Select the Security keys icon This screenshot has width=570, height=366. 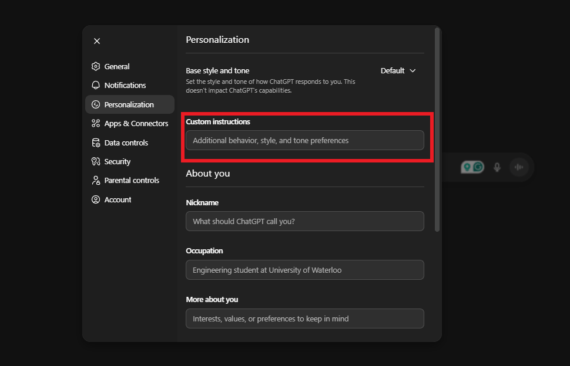coord(95,161)
